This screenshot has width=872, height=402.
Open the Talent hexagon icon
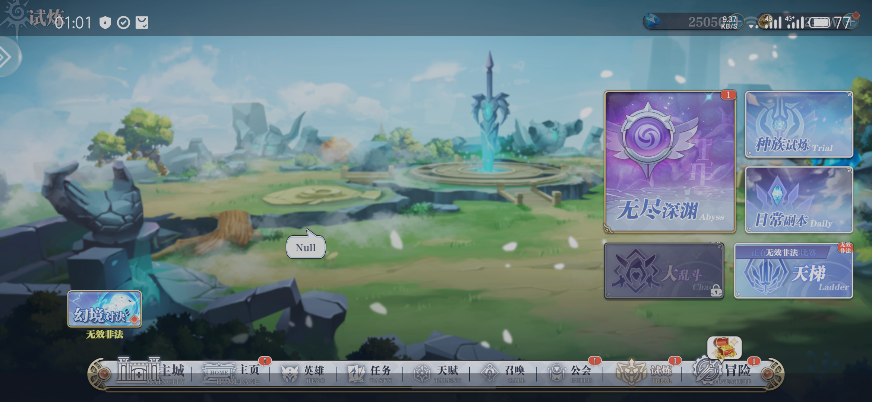(x=422, y=373)
